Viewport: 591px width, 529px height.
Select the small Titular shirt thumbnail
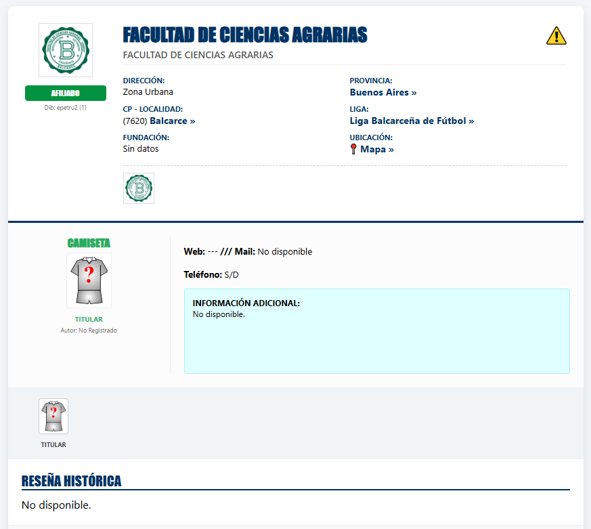[53, 417]
